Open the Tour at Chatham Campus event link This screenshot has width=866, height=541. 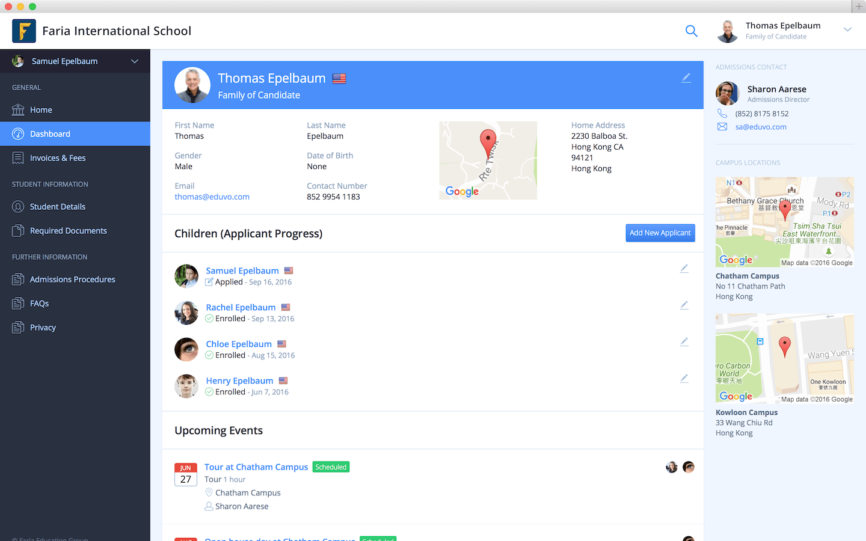click(x=256, y=467)
